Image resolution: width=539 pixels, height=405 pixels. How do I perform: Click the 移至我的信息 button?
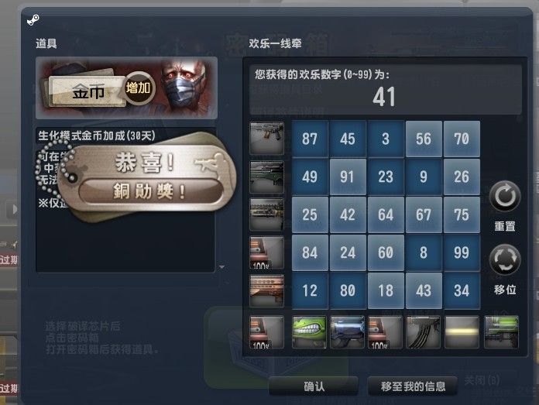click(x=413, y=386)
